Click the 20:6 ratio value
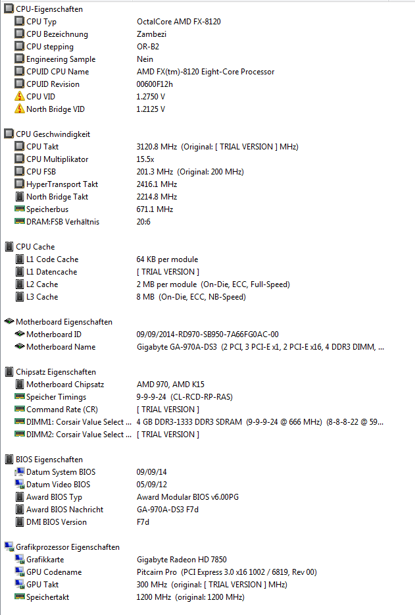415x615 pixels. (143, 222)
